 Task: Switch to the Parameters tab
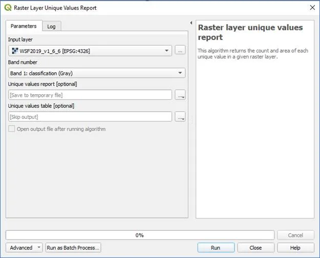(23, 26)
